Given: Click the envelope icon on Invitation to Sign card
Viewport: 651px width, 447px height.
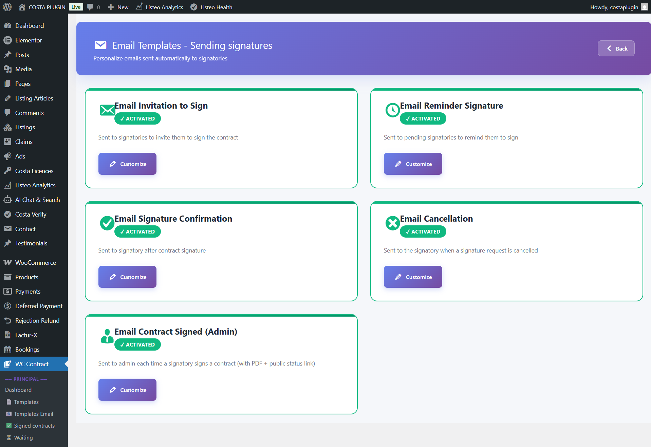Looking at the screenshot, I should [107, 110].
